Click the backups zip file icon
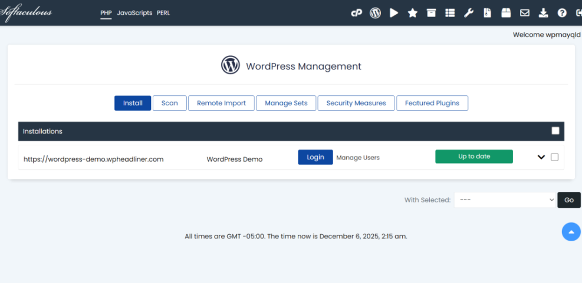582x283 pixels. pos(487,13)
